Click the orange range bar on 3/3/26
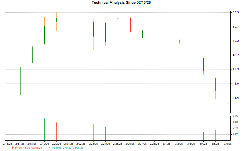 point(191,67)
